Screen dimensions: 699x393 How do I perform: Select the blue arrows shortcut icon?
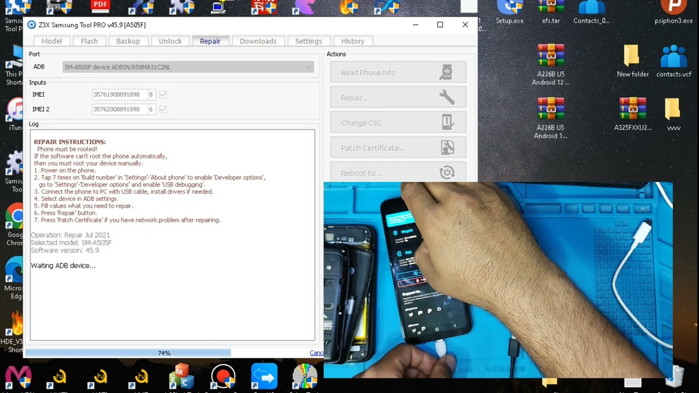[x=264, y=377]
